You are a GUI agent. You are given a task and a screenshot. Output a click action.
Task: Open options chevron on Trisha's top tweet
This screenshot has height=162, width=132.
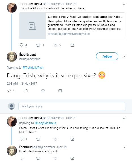[124, 4]
